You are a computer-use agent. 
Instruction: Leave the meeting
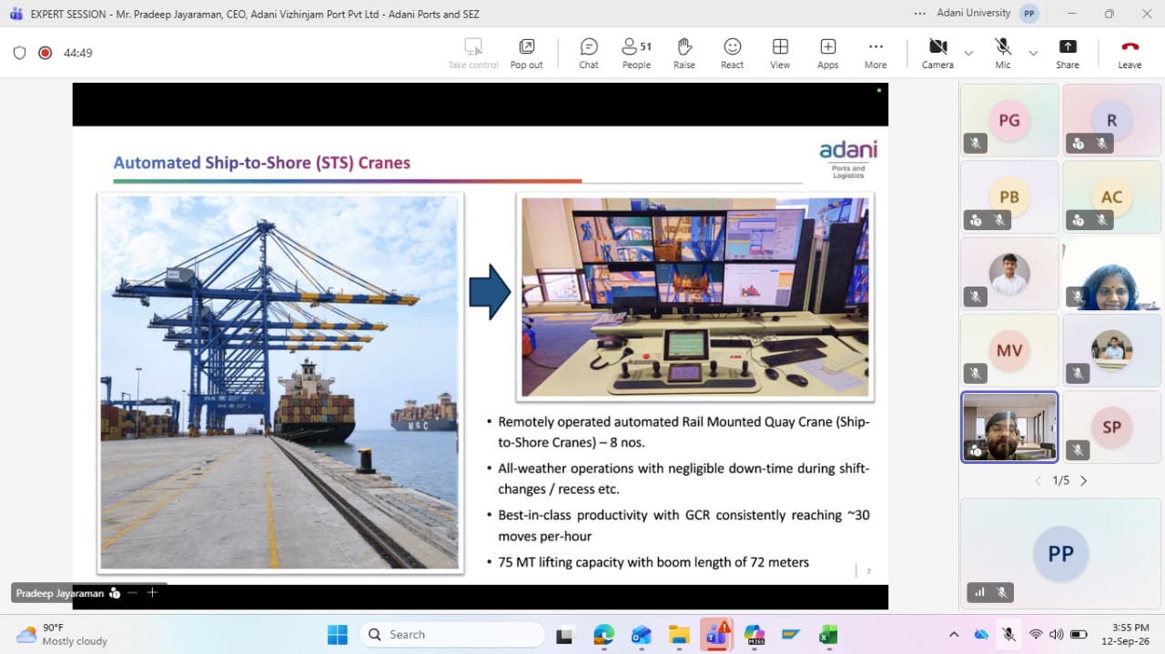pos(1130,53)
